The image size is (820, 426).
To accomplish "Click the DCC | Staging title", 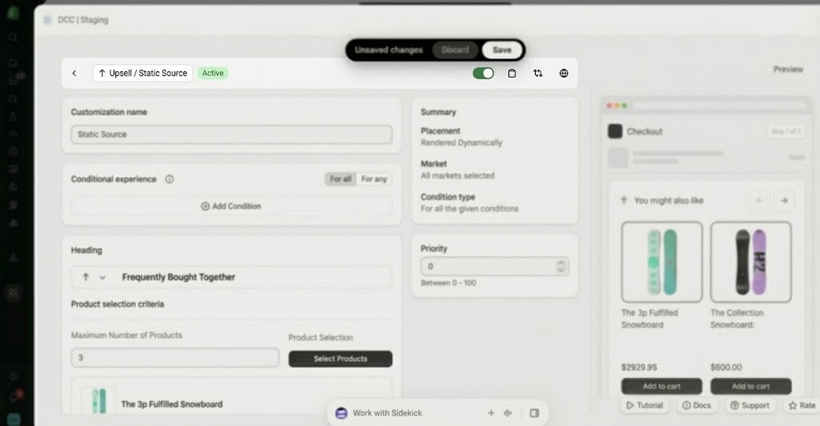I will click(x=82, y=20).
